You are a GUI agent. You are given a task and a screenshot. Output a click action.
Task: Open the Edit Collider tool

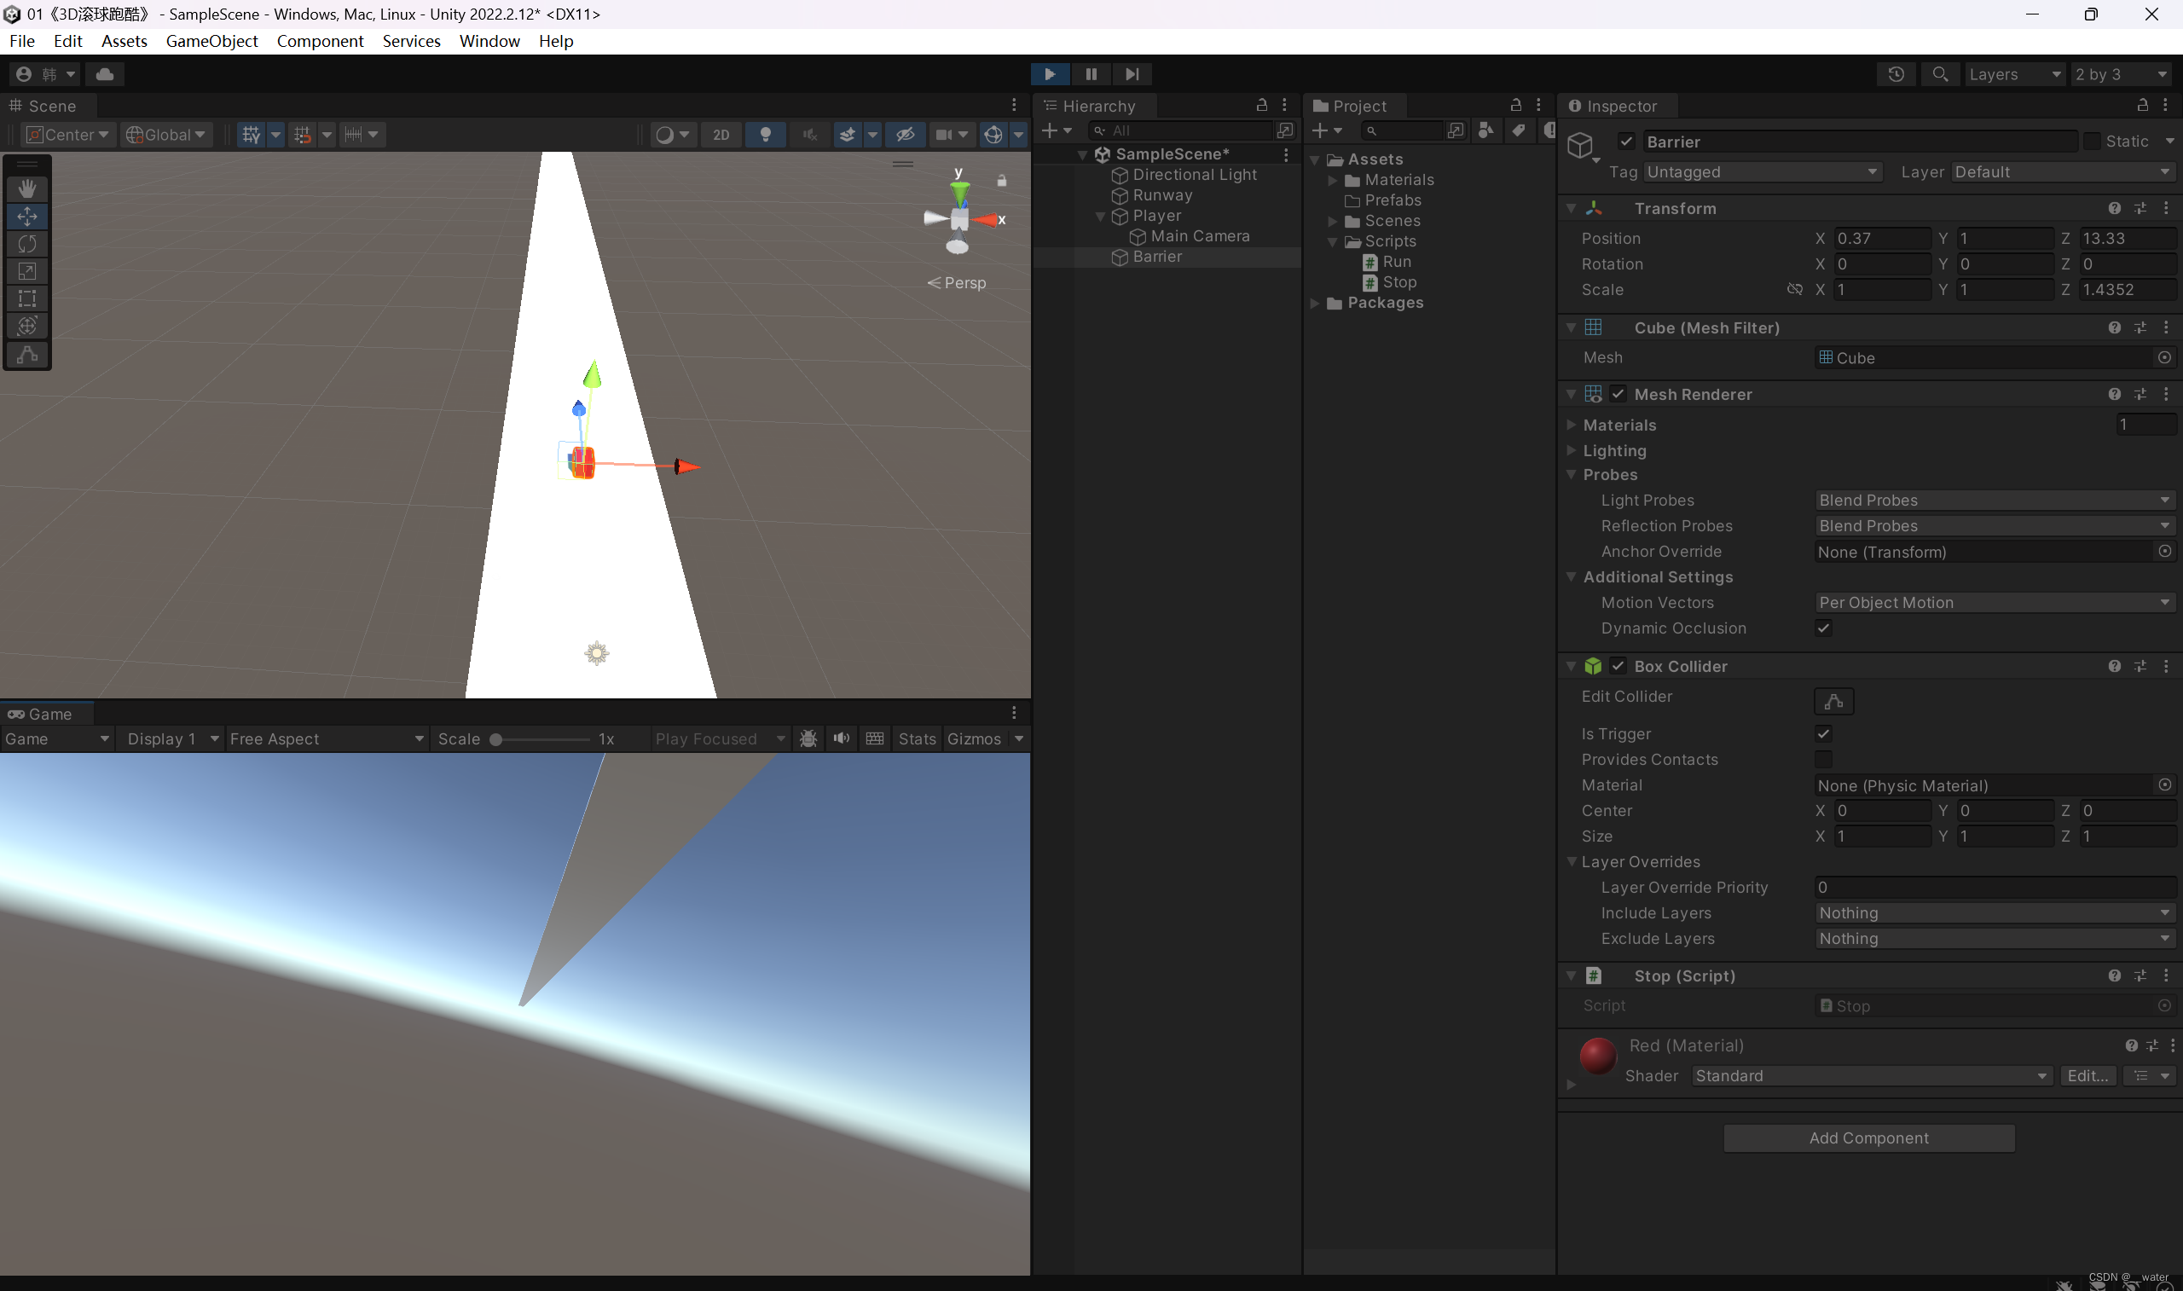pyautogui.click(x=1833, y=700)
